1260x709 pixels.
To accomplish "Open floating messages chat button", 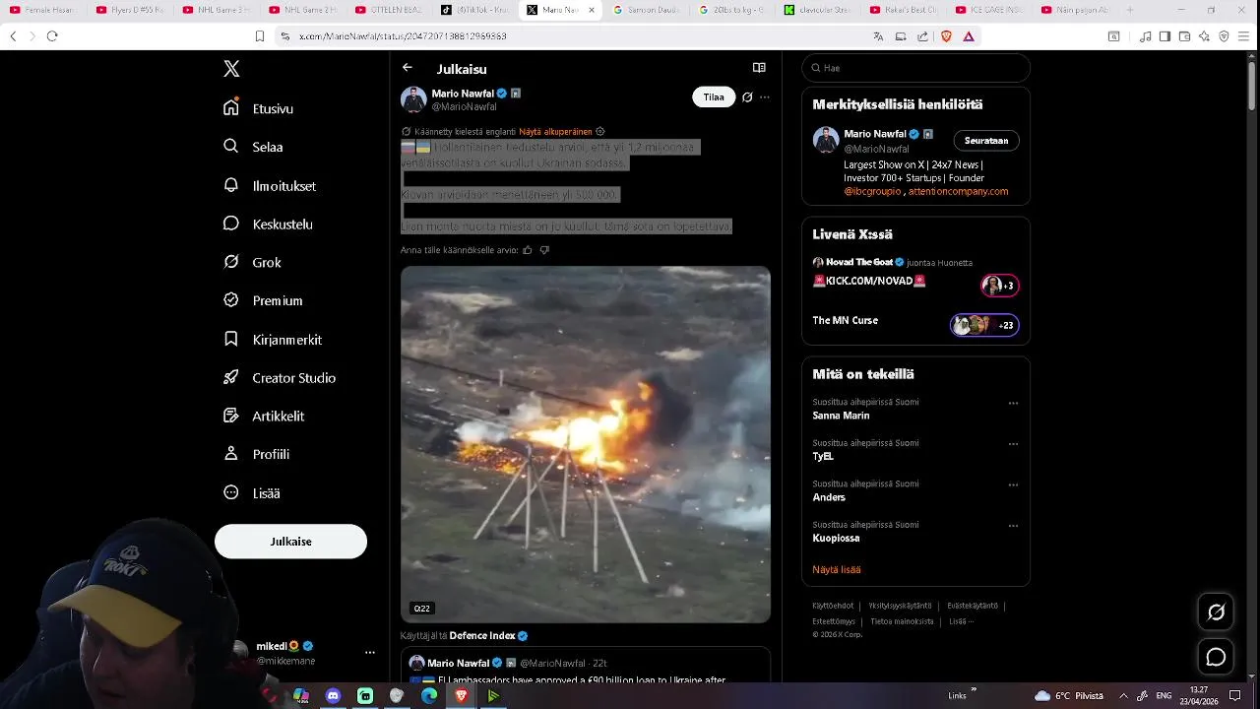I will [1216, 657].
